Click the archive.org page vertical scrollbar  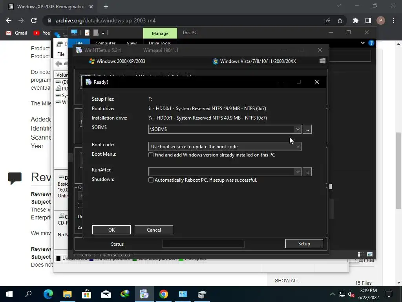(398, 170)
